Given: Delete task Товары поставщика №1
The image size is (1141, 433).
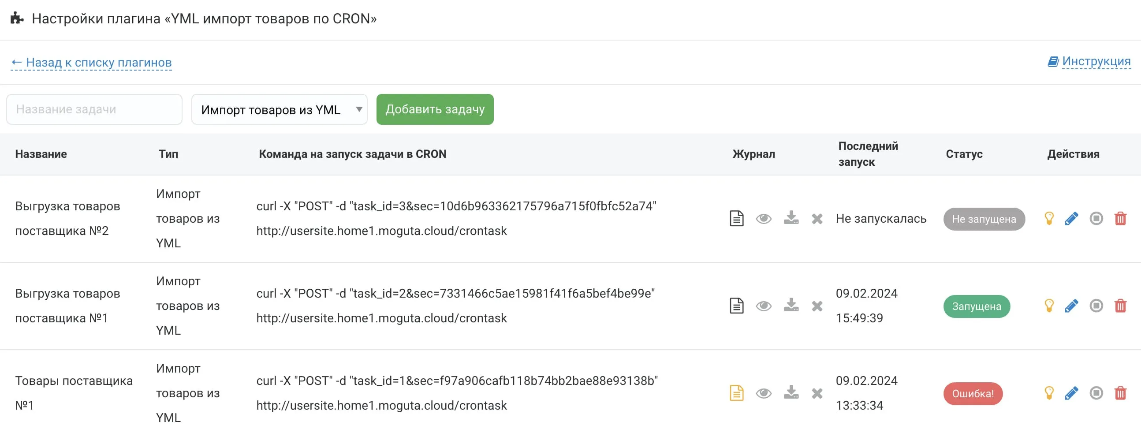Looking at the screenshot, I should pos(1120,393).
